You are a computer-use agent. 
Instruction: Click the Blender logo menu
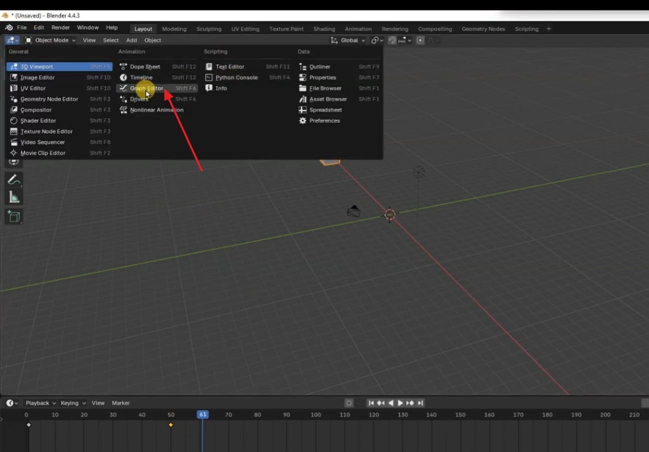tap(8, 28)
